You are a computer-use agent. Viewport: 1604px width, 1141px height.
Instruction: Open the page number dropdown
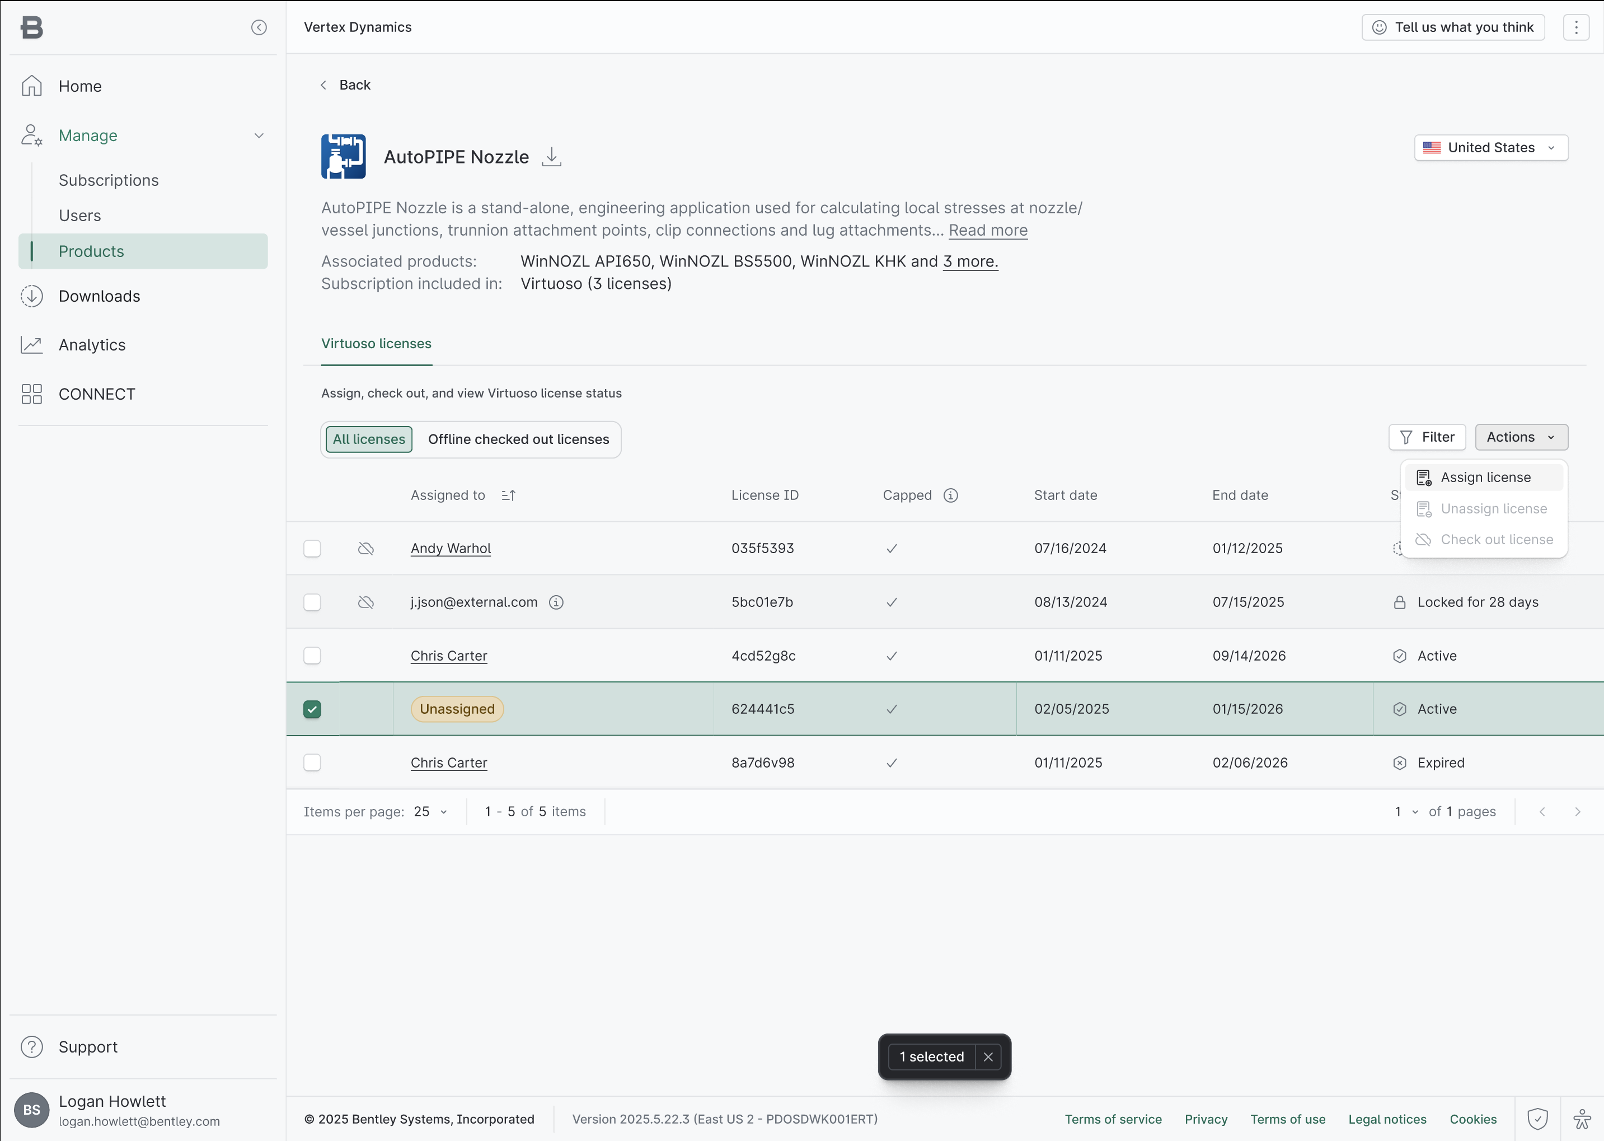[1406, 812]
